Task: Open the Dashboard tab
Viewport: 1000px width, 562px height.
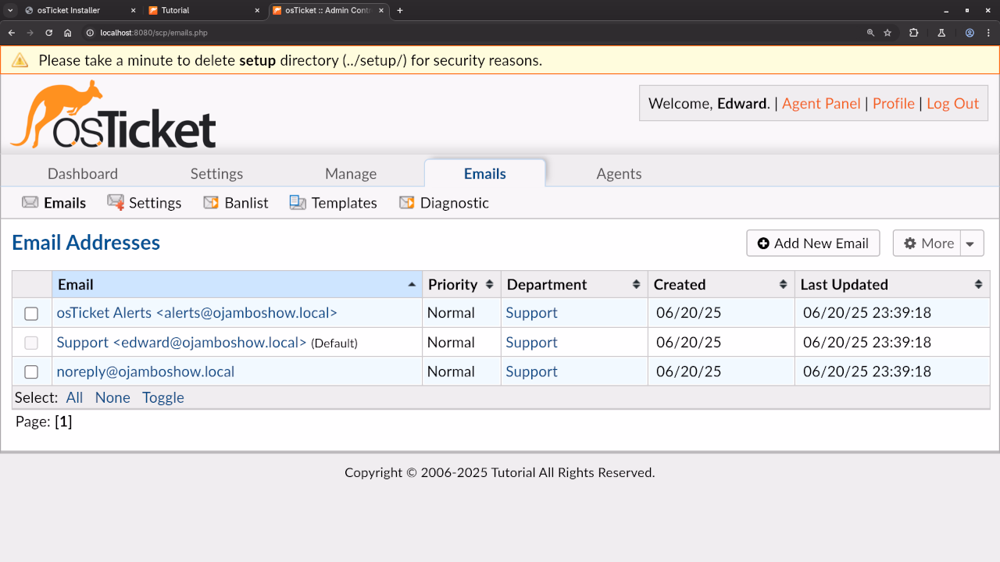Action: click(83, 173)
